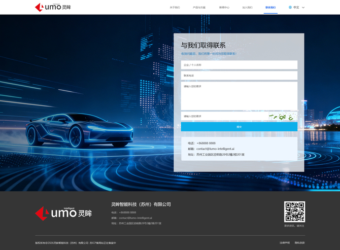Go to the 新闻中心 page
The height and width of the screenshot is (250, 340).
[x=224, y=8]
